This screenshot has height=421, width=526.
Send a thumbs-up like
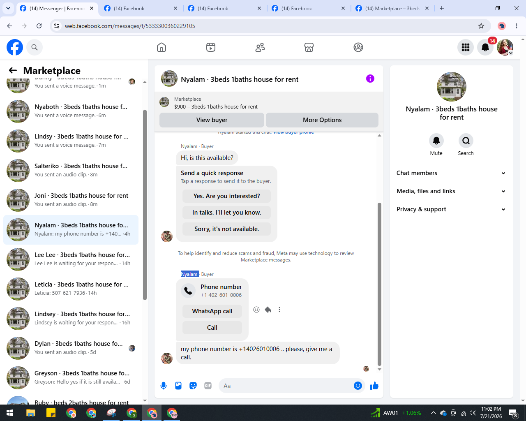[x=374, y=386]
